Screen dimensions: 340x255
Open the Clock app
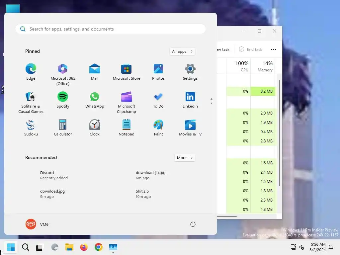95,128
